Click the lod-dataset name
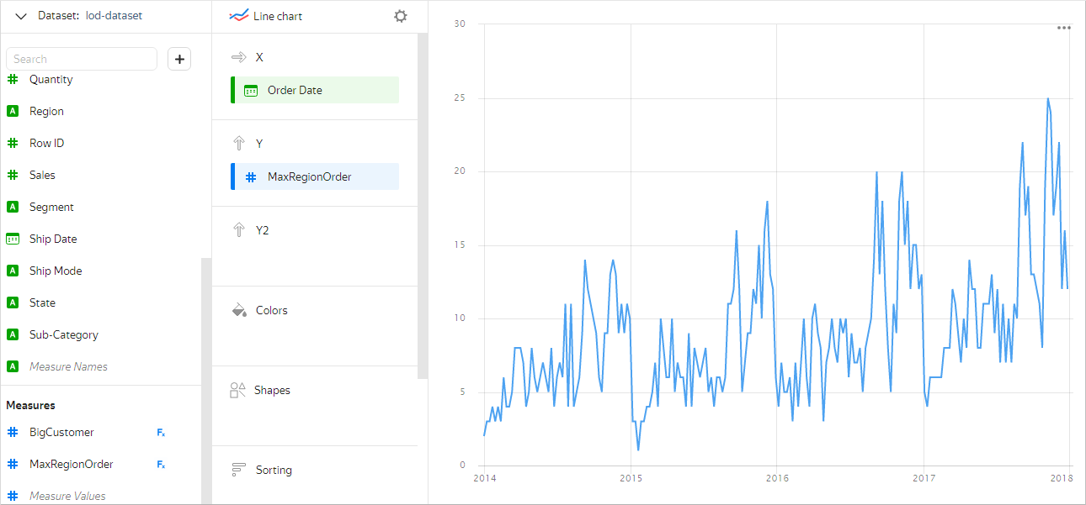The width and height of the screenshot is (1086, 505). click(x=114, y=15)
